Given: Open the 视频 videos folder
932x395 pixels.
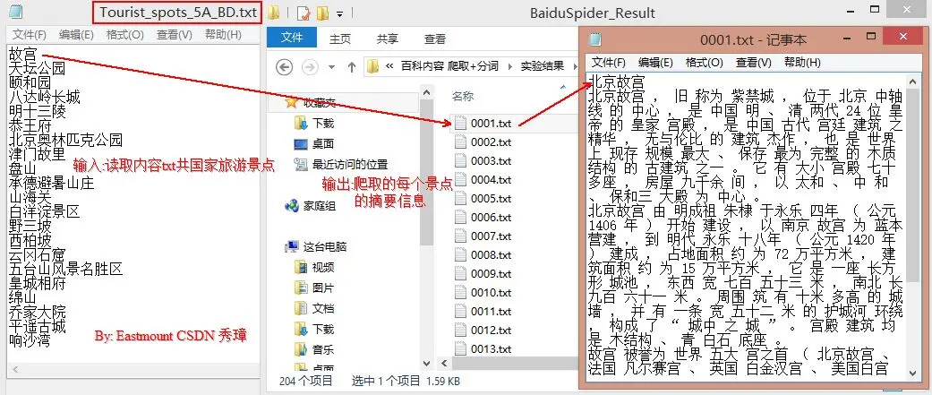Looking at the screenshot, I should [314, 267].
